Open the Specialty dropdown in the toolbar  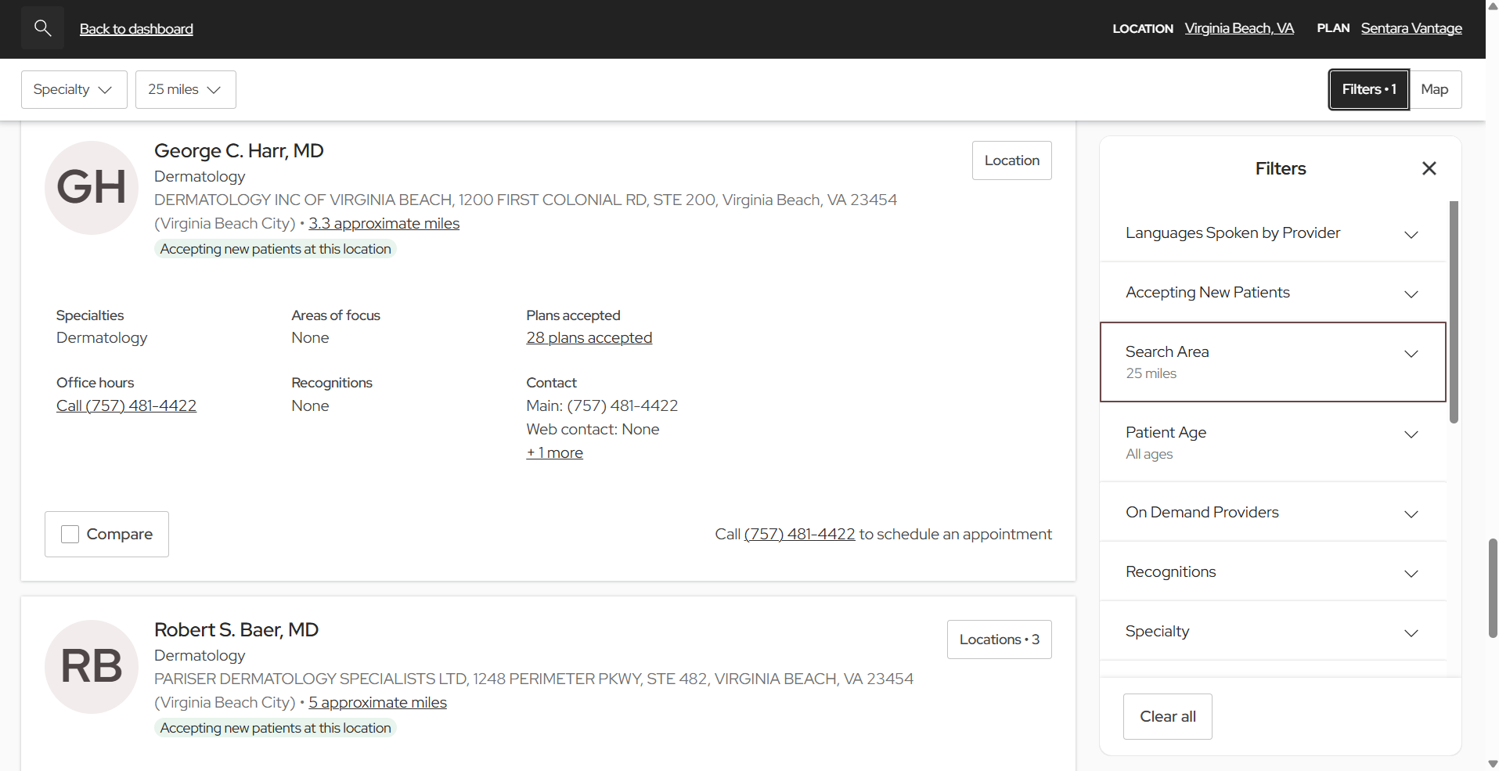pyautogui.click(x=74, y=89)
